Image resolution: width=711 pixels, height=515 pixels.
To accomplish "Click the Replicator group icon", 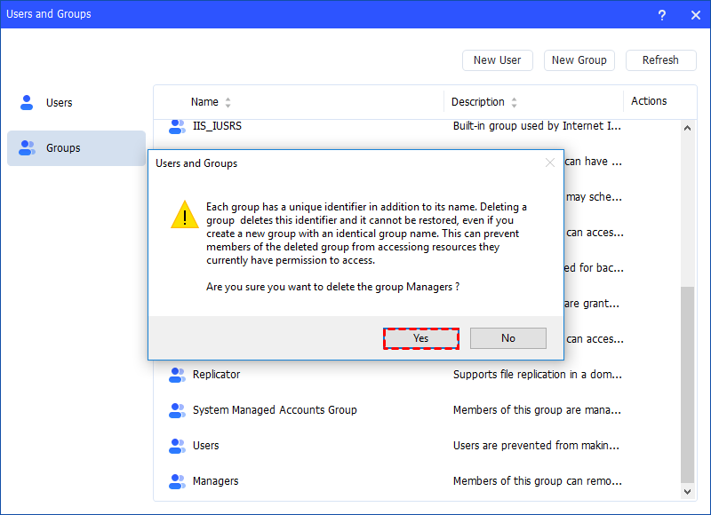I will [x=177, y=375].
